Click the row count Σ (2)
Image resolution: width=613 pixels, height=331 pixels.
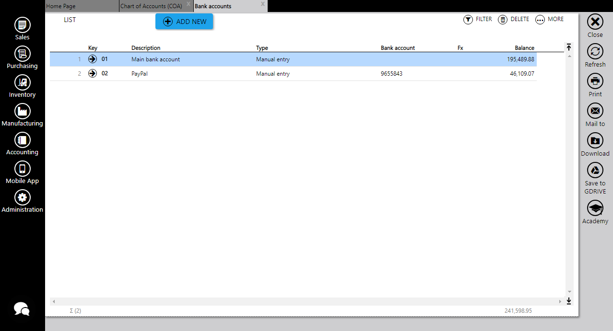75,311
